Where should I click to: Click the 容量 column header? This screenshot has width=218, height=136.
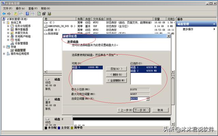point(160,19)
